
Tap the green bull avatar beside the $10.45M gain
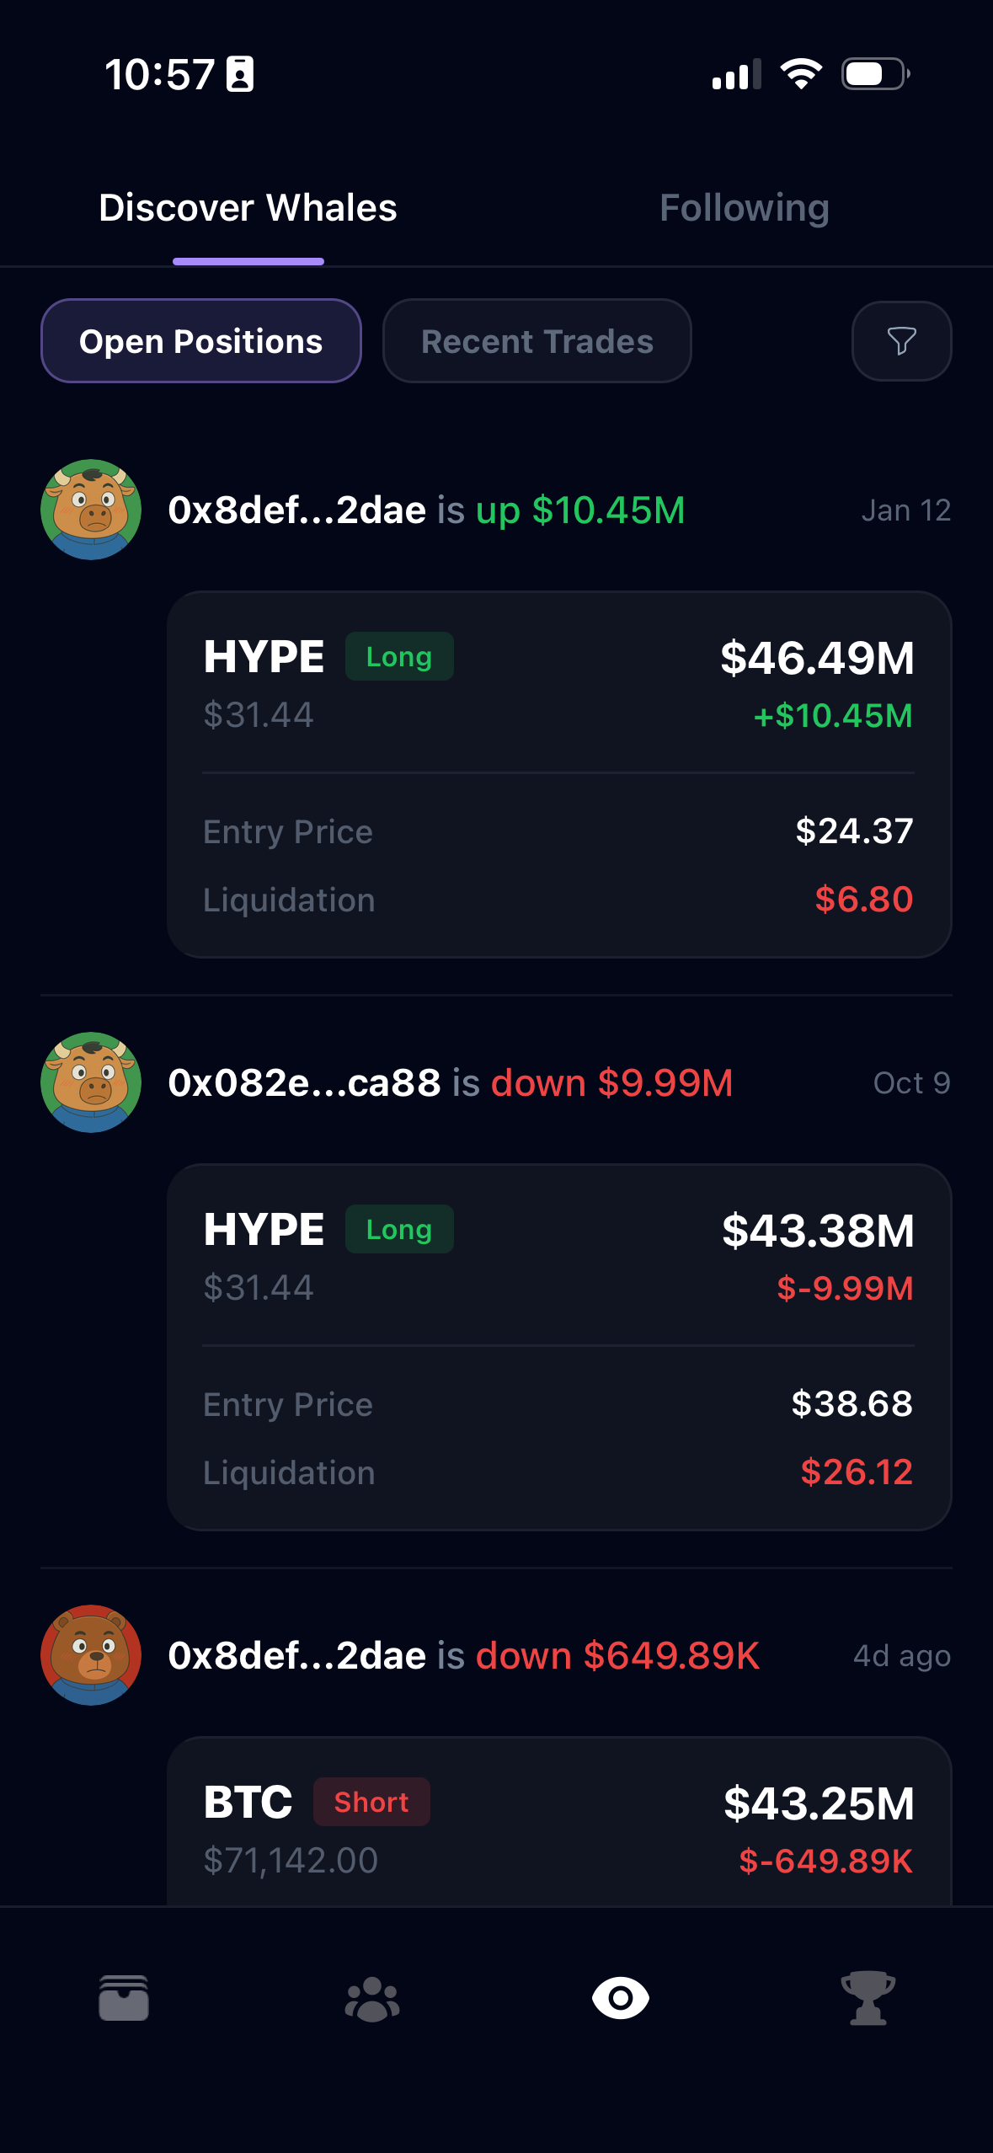coord(91,510)
